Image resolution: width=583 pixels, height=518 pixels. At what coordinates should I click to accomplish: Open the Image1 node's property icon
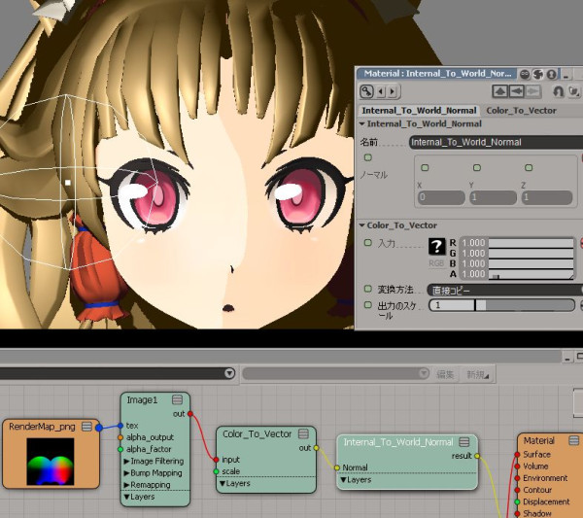[178, 399]
